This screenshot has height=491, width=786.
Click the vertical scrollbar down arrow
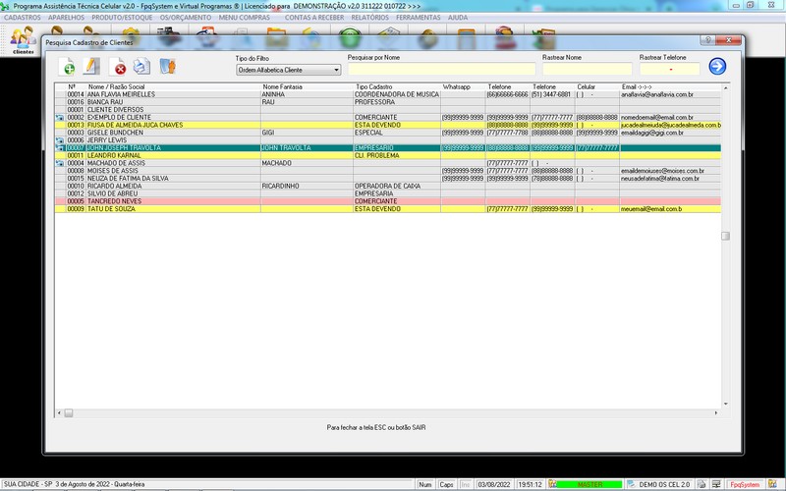coord(726,405)
